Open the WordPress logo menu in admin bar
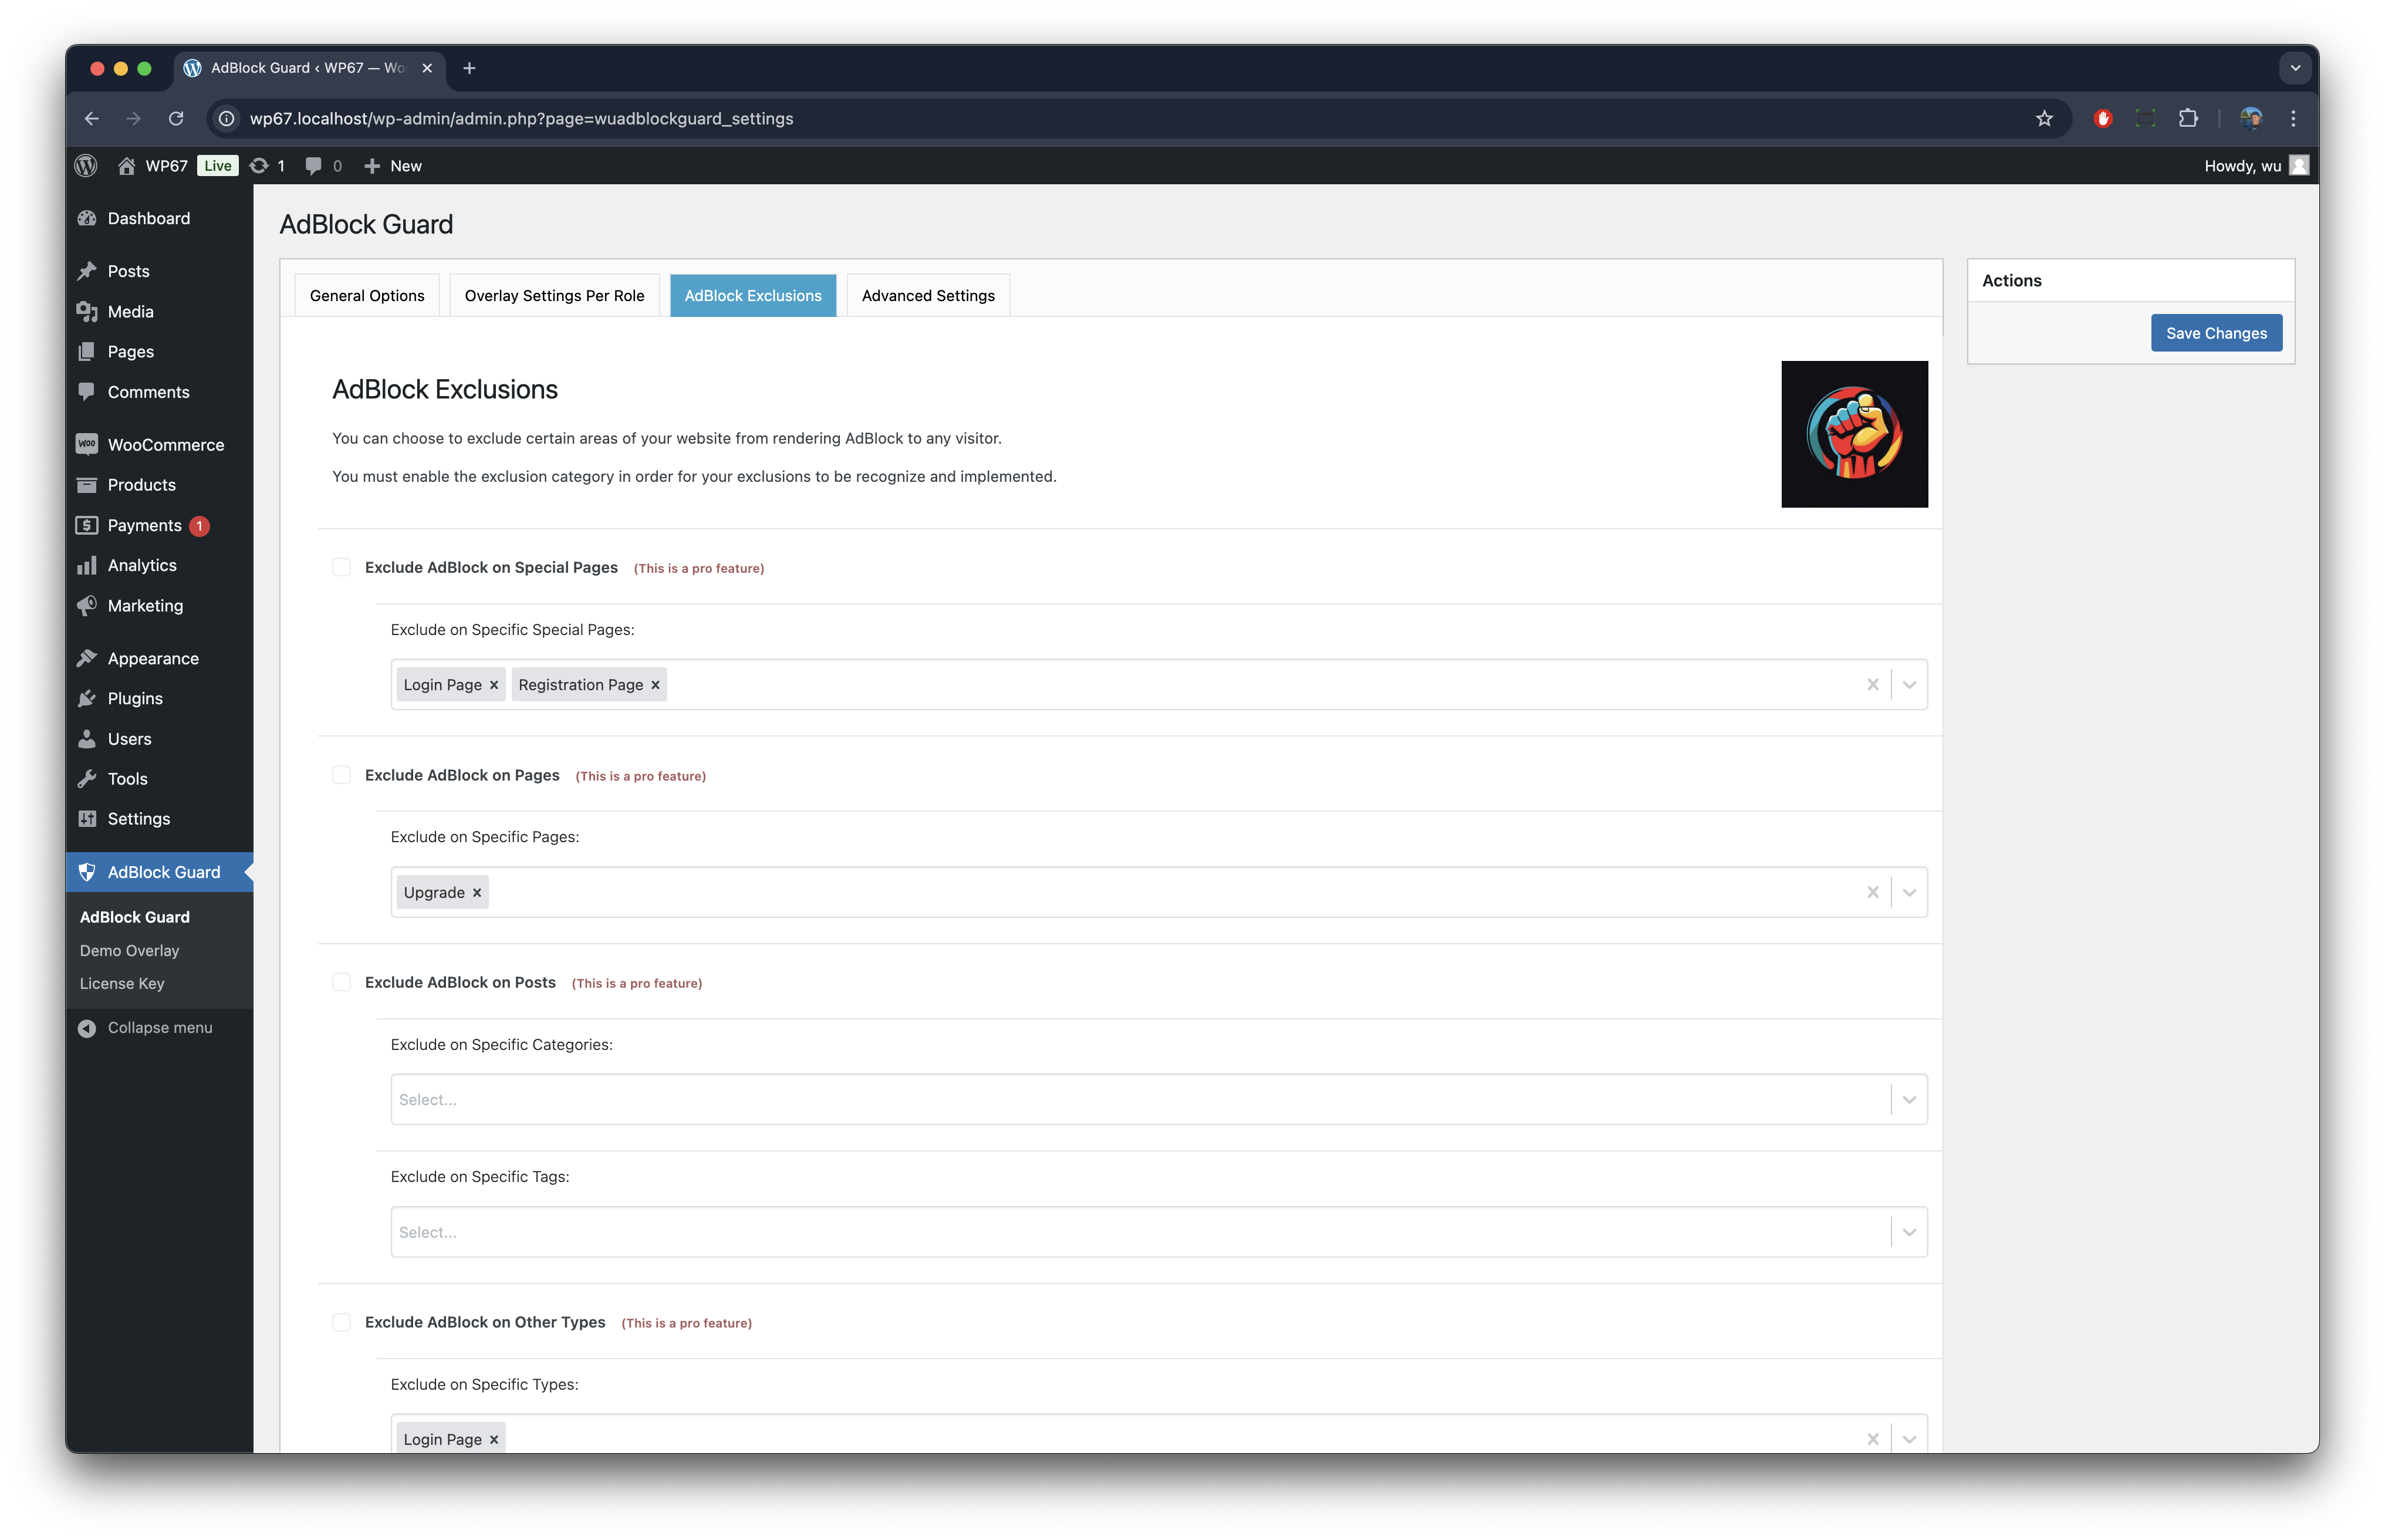 (x=86, y=166)
